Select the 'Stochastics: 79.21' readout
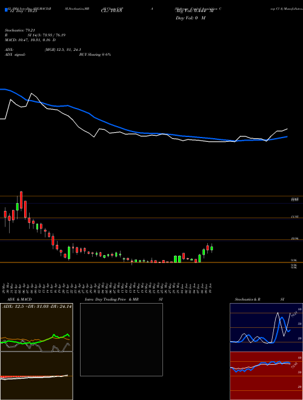The width and height of the screenshot is (303, 400). tap(19, 30)
